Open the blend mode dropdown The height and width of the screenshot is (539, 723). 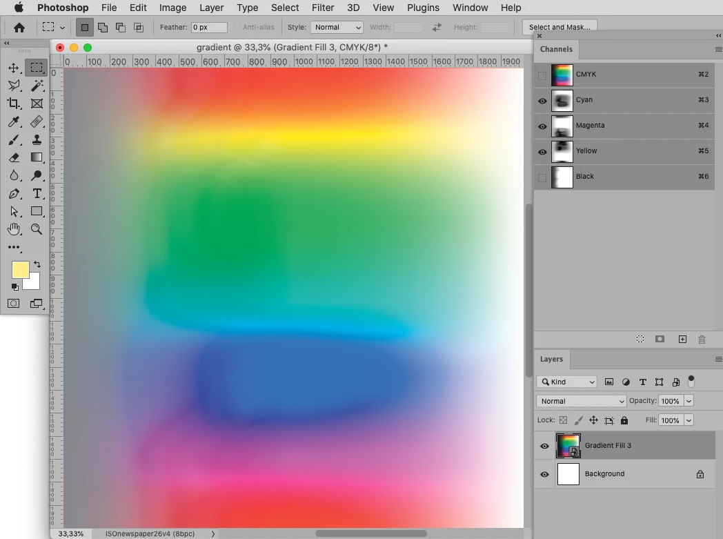coord(581,401)
